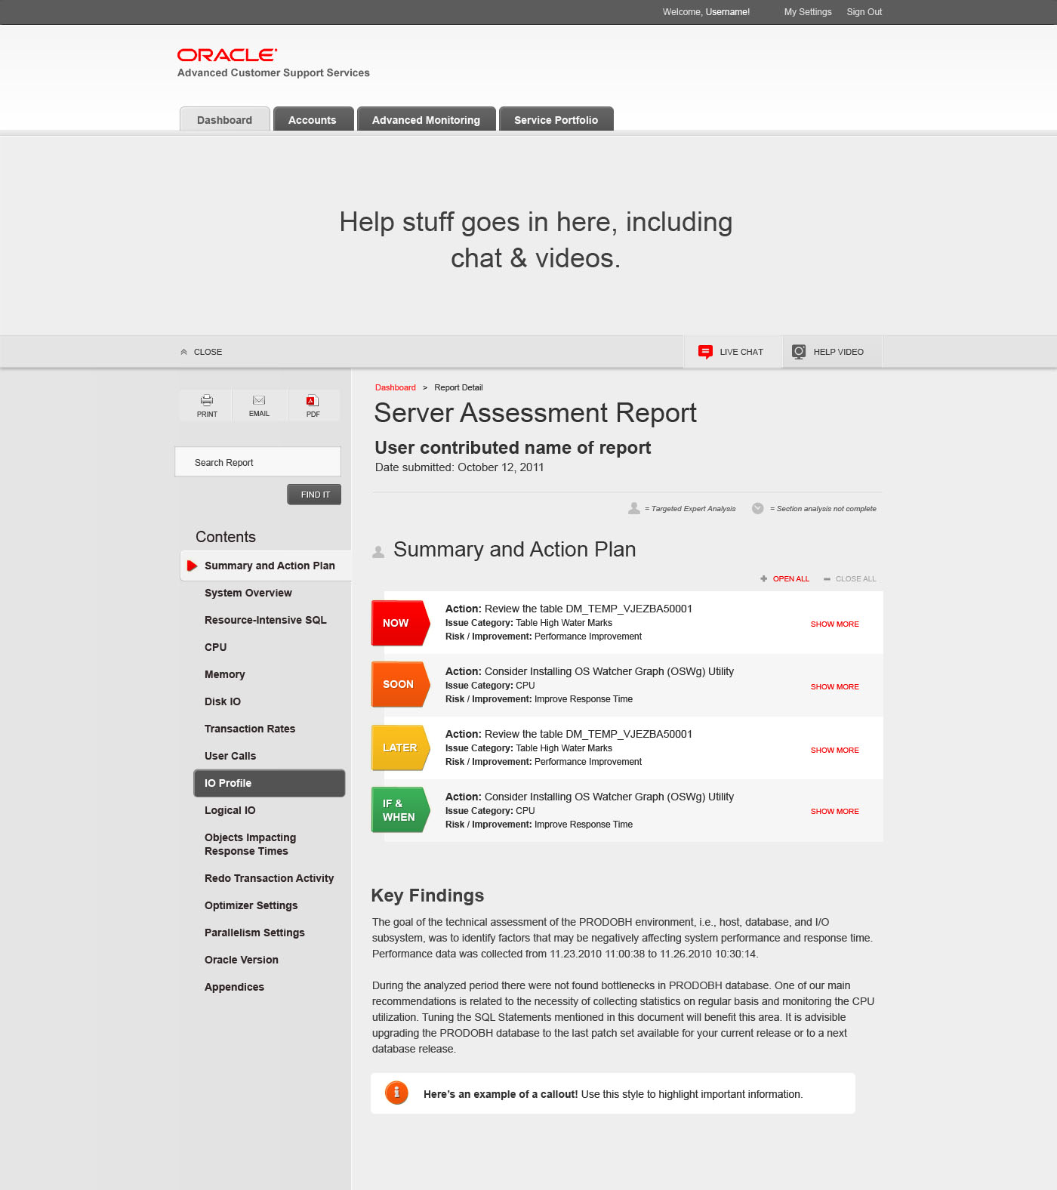The height and width of the screenshot is (1190, 1057).
Task: Click the Email envelope icon
Action: tap(259, 400)
